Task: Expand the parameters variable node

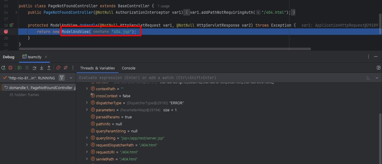Action: 87,110
